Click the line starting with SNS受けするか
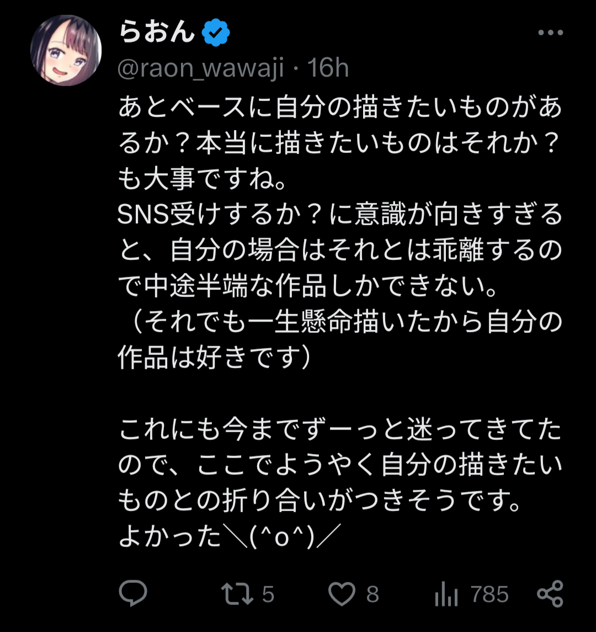This screenshot has width=596, height=632. coord(339,216)
